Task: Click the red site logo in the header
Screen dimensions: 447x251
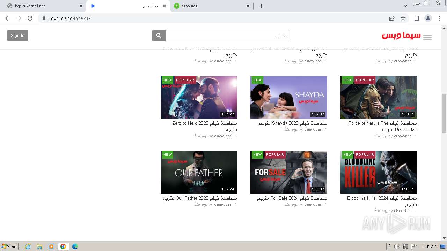Action: 401,36
